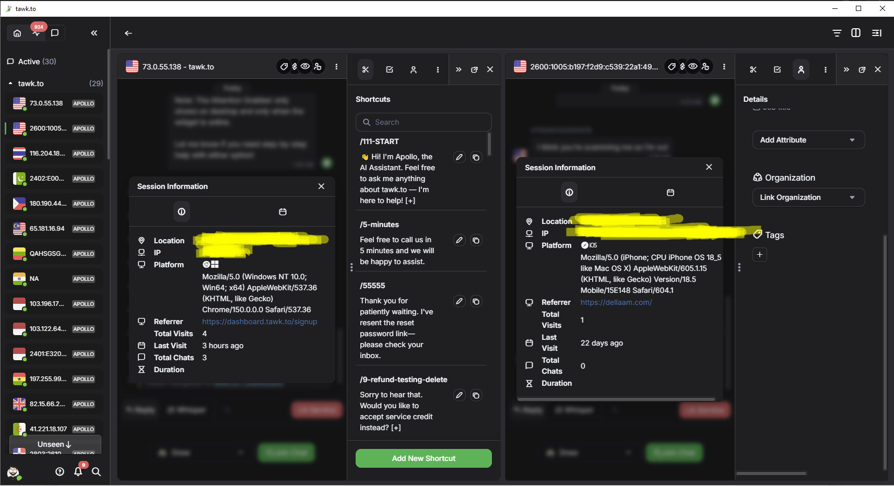Open notifications bell with 9 badge
Screen dimensions: 894x486
pyautogui.click(x=78, y=471)
